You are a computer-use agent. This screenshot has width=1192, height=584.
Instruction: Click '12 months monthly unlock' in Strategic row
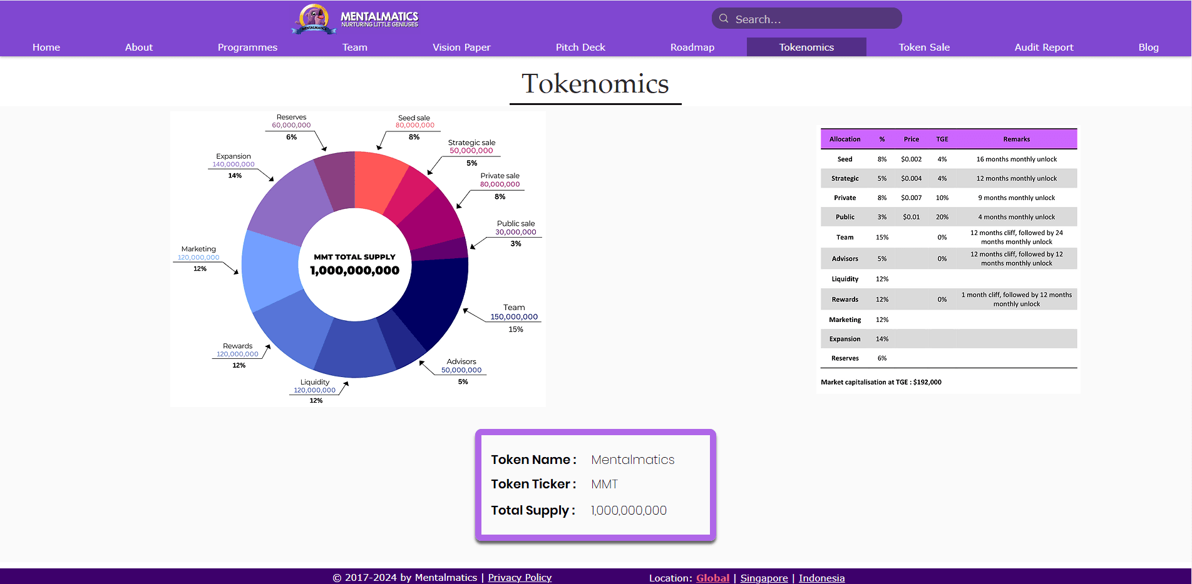1016,179
